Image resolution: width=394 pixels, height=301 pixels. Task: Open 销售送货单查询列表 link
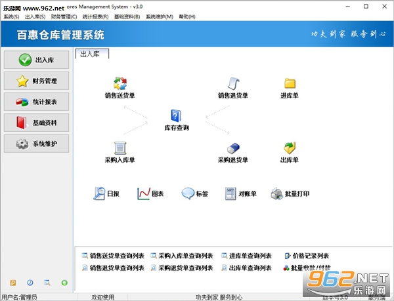click(x=113, y=256)
